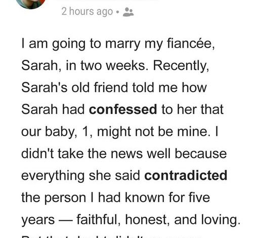Click the text 'the person I had known for five'
Image resolution: width=259 pixels, height=238 pixels.
(x=116, y=197)
